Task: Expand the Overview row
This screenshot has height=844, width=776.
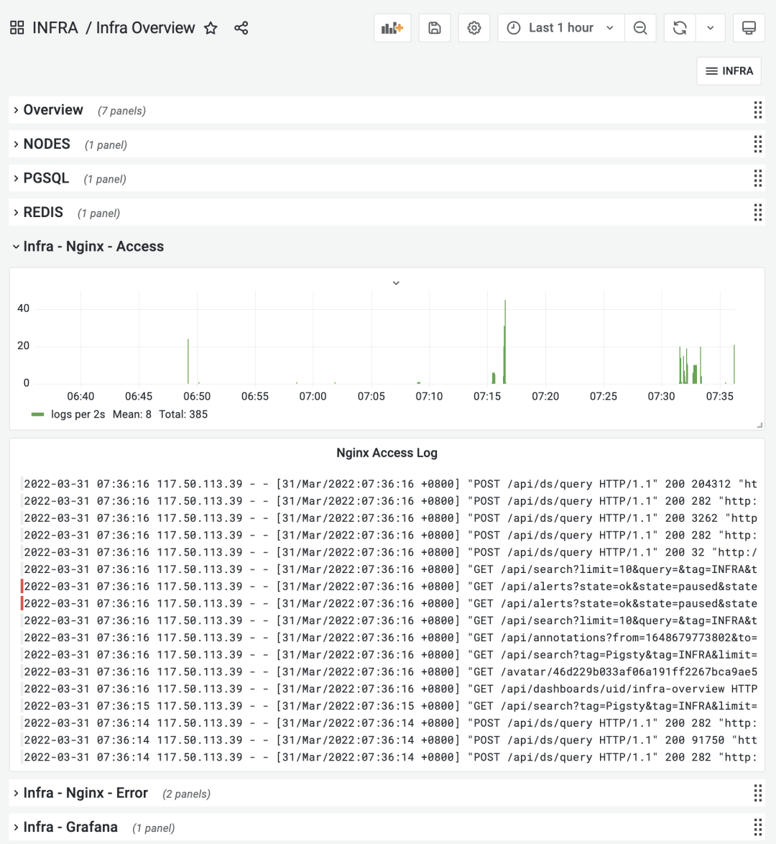Action: pyautogui.click(x=53, y=110)
